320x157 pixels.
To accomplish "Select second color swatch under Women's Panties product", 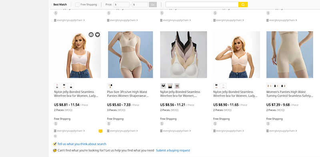I will point(276,86).
